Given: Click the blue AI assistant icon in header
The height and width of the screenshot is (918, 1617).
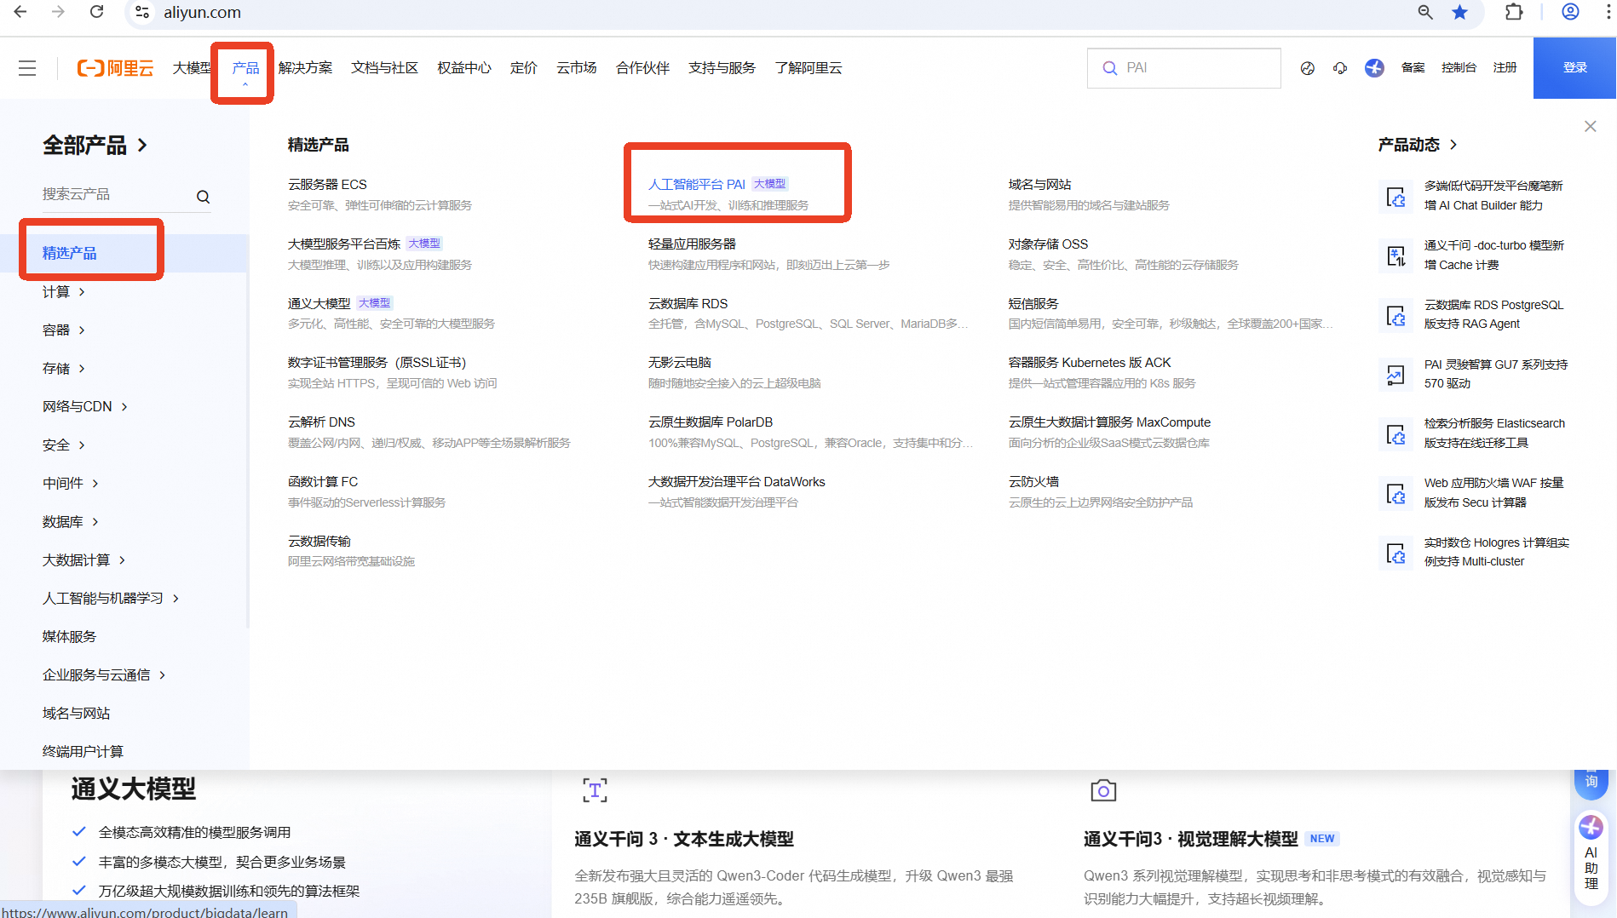Looking at the screenshot, I should click(1374, 68).
